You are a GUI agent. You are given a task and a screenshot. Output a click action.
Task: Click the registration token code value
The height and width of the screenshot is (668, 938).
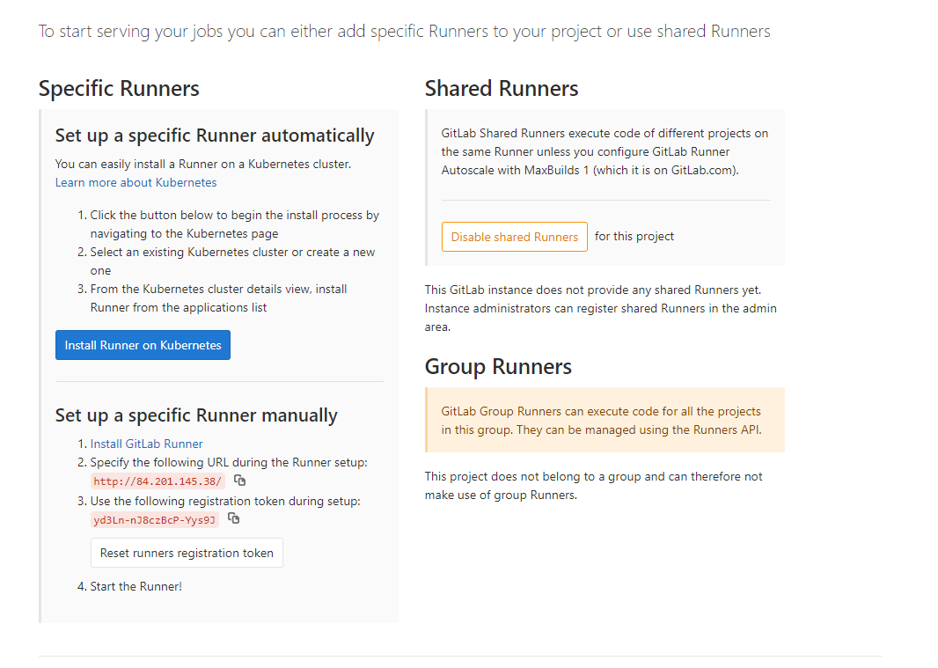pyautogui.click(x=154, y=520)
